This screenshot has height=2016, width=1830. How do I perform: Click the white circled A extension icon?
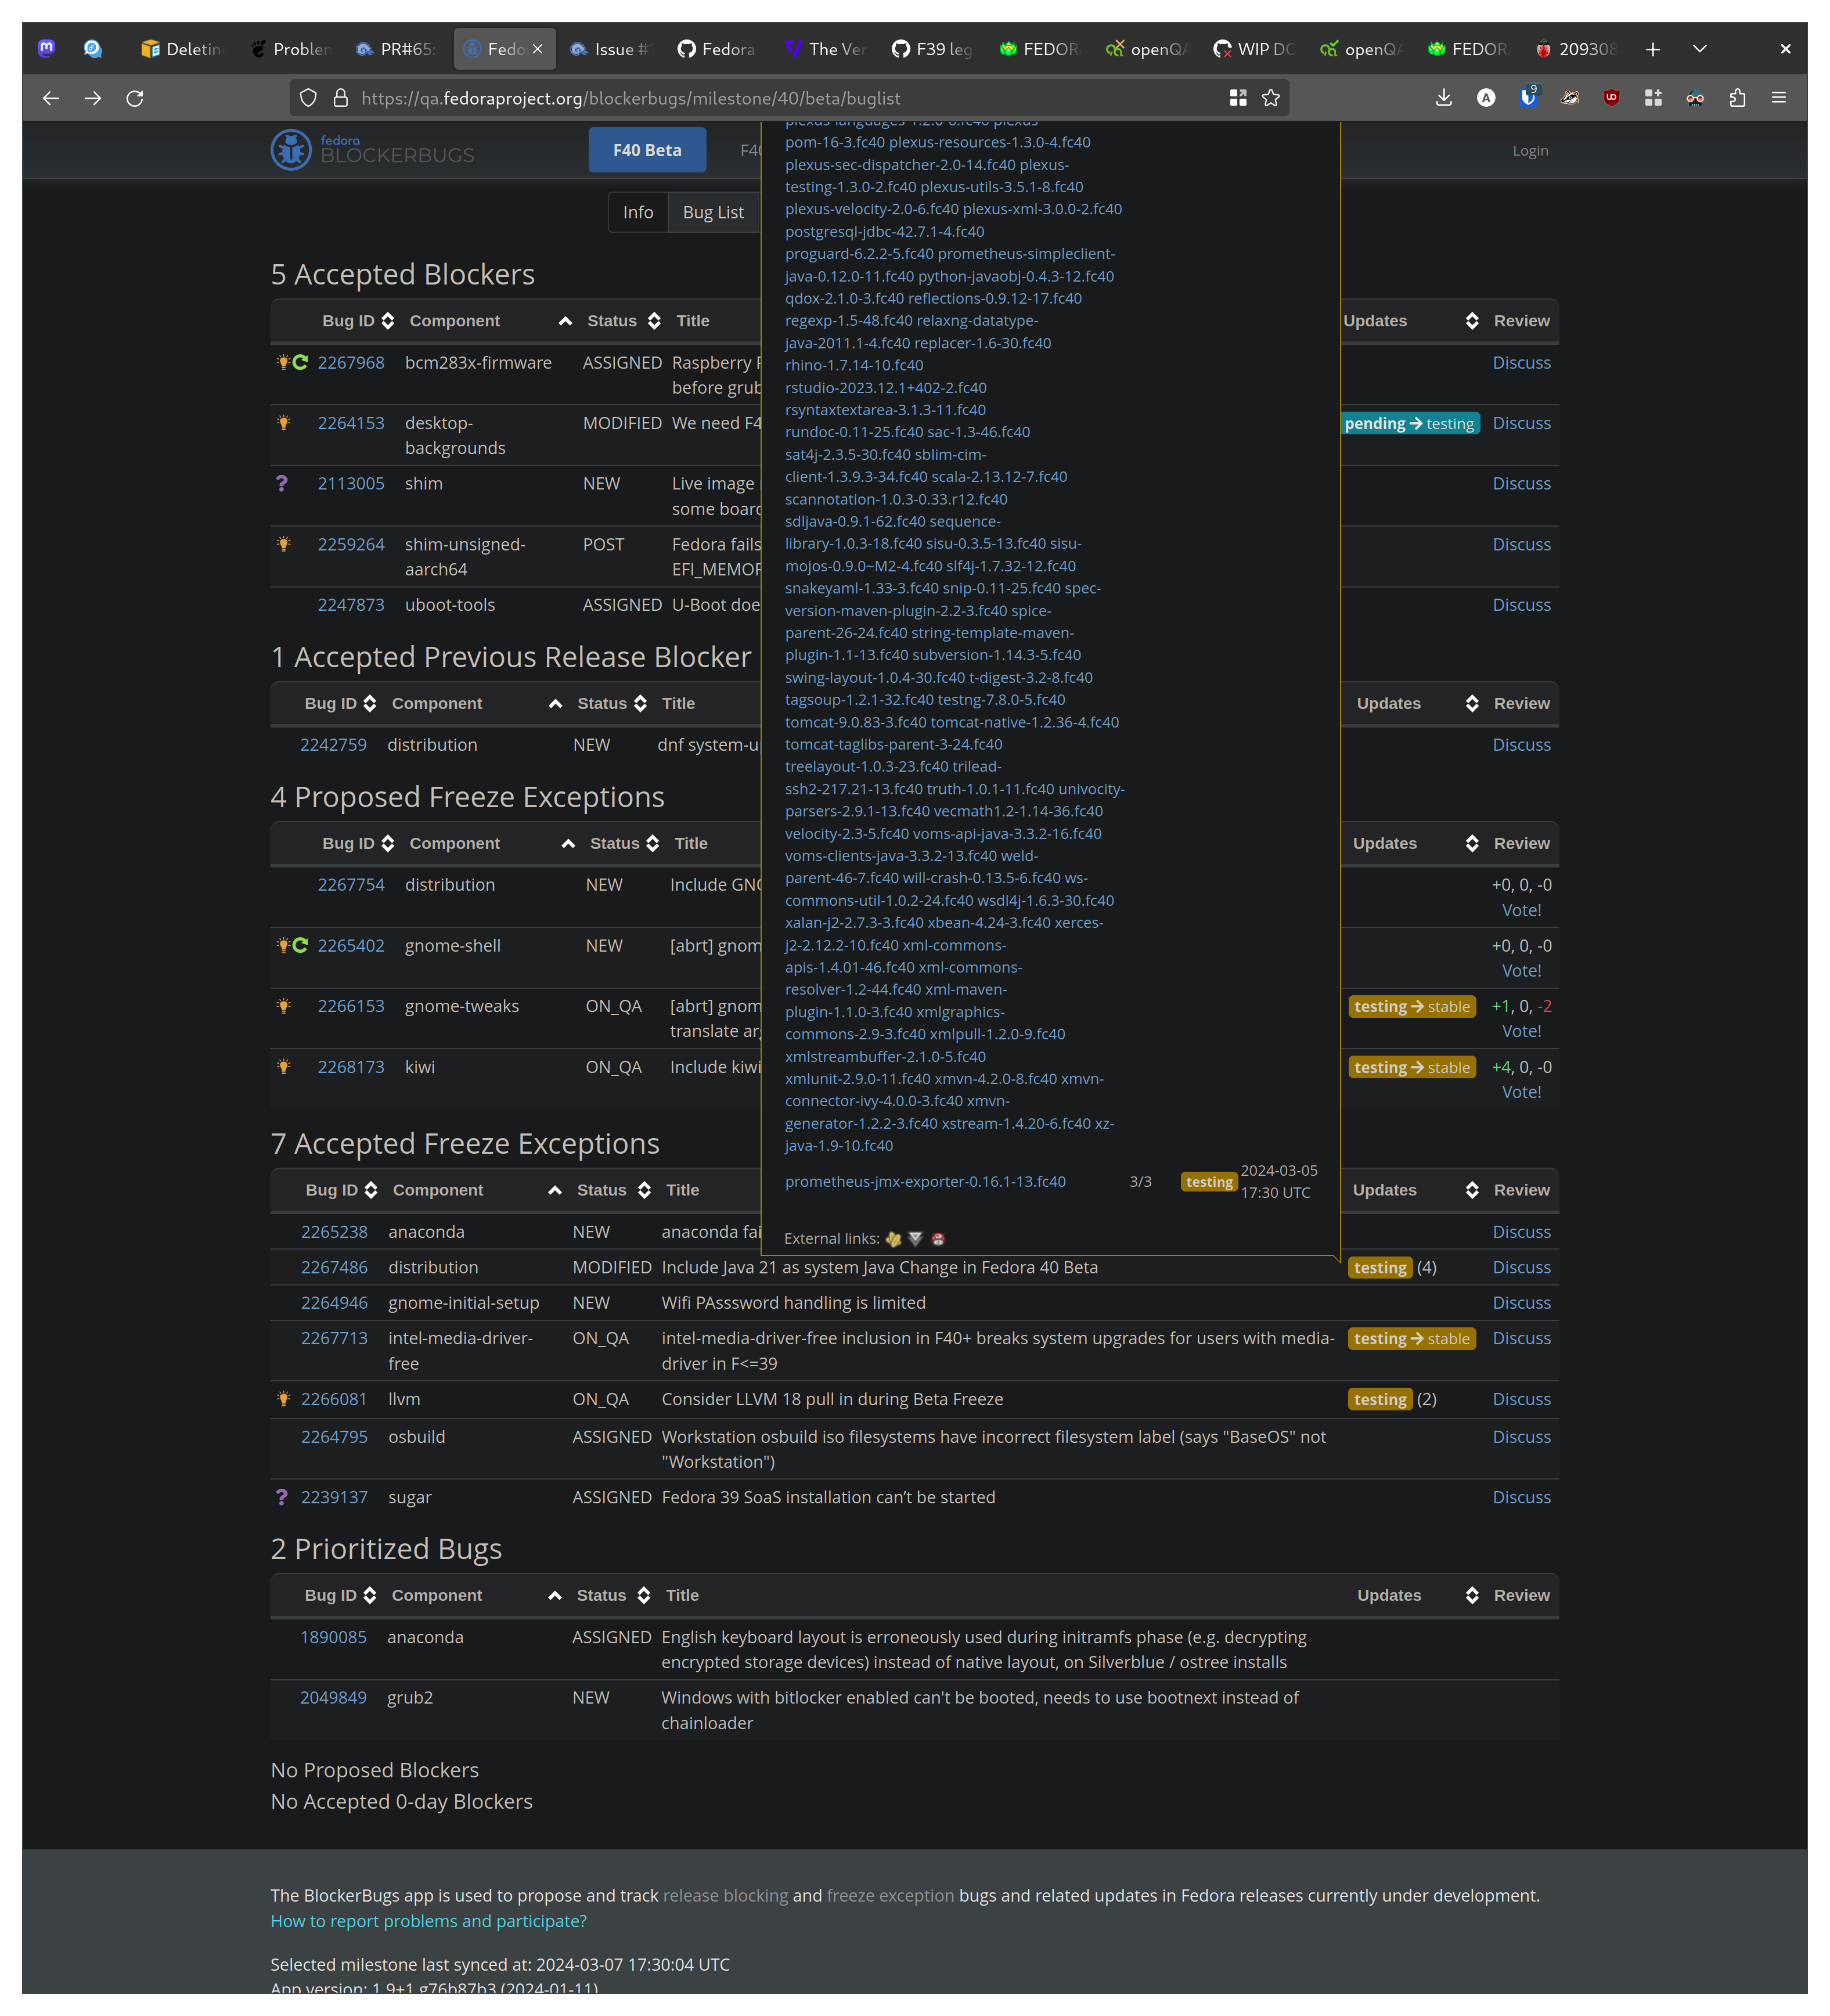point(1486,98)
